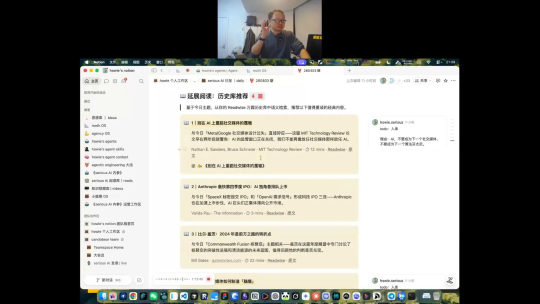The image size is (540, 304).
Task: Open the 帮助 menu
Action: tap(171, 62)
